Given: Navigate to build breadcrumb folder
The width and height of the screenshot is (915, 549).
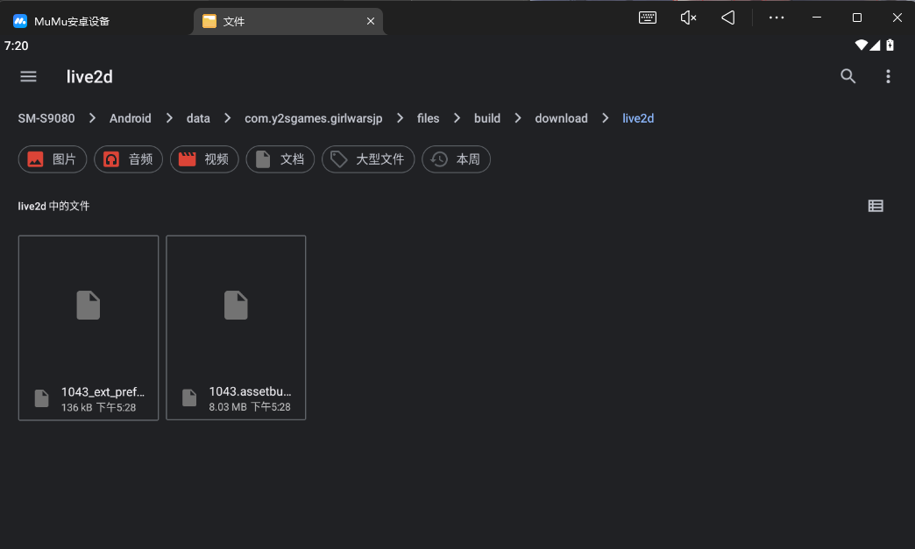Looking at the screenshot, I should tap(486, 118).
